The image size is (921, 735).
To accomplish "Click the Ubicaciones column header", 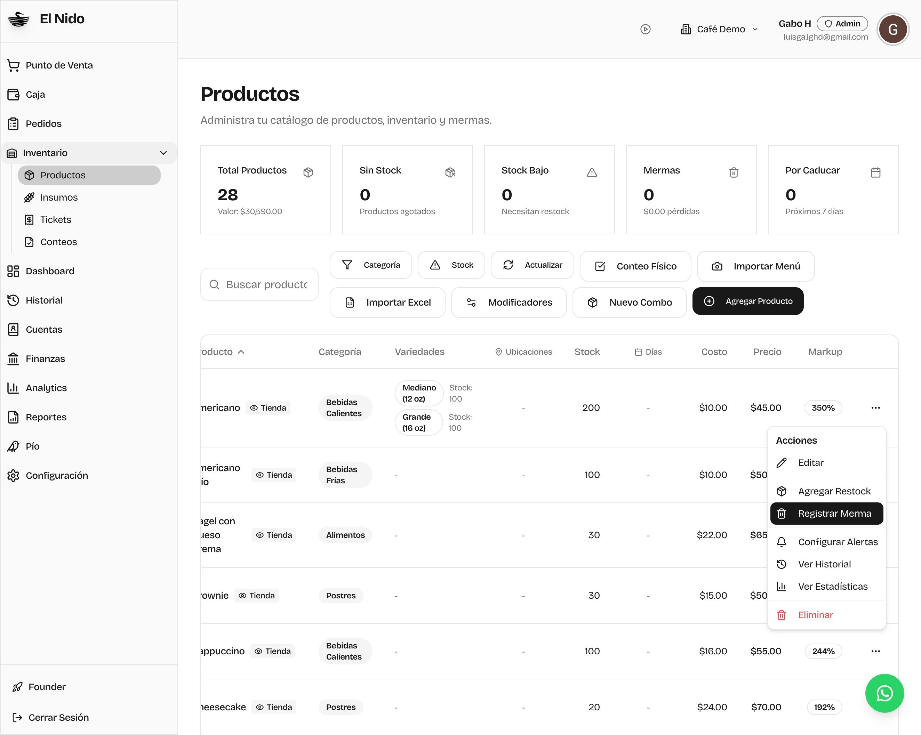I will coord(523,352).
